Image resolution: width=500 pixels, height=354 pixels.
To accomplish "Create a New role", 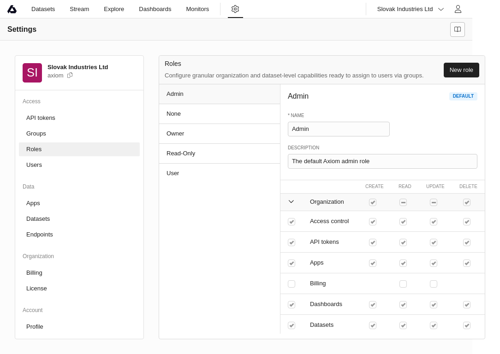I will pos(461,70).
